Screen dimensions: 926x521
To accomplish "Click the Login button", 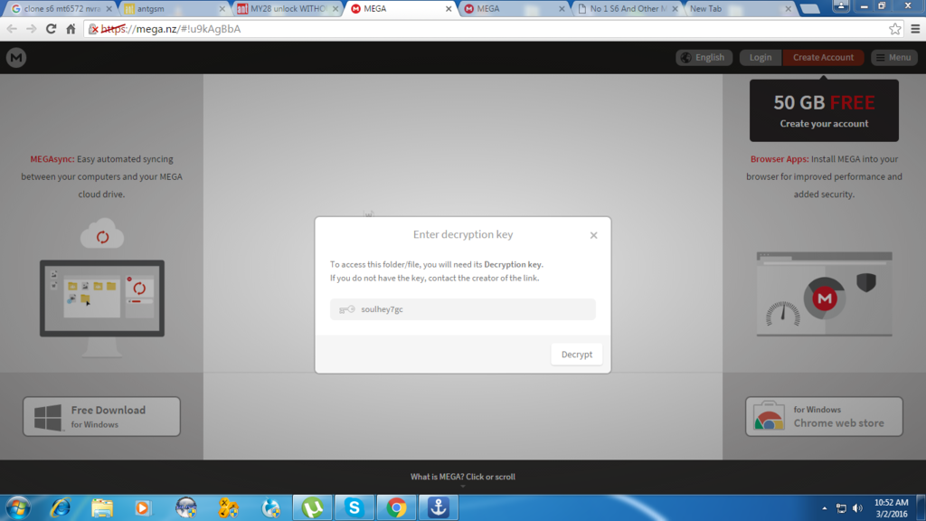I will tap(760, 57).
